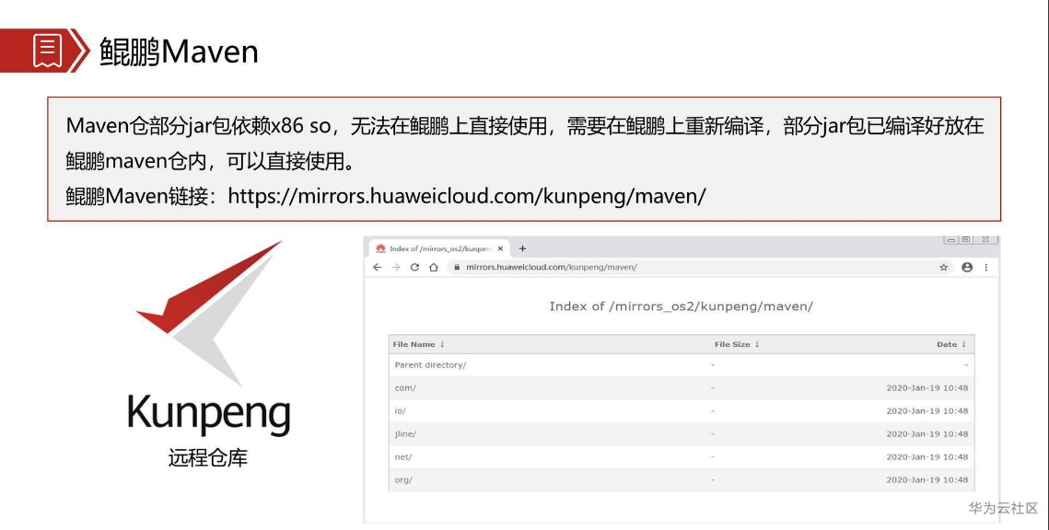This screenshot has height=530, width=1049.
Task: Click the padlock site info icon
Action: (x=457, y=268)
